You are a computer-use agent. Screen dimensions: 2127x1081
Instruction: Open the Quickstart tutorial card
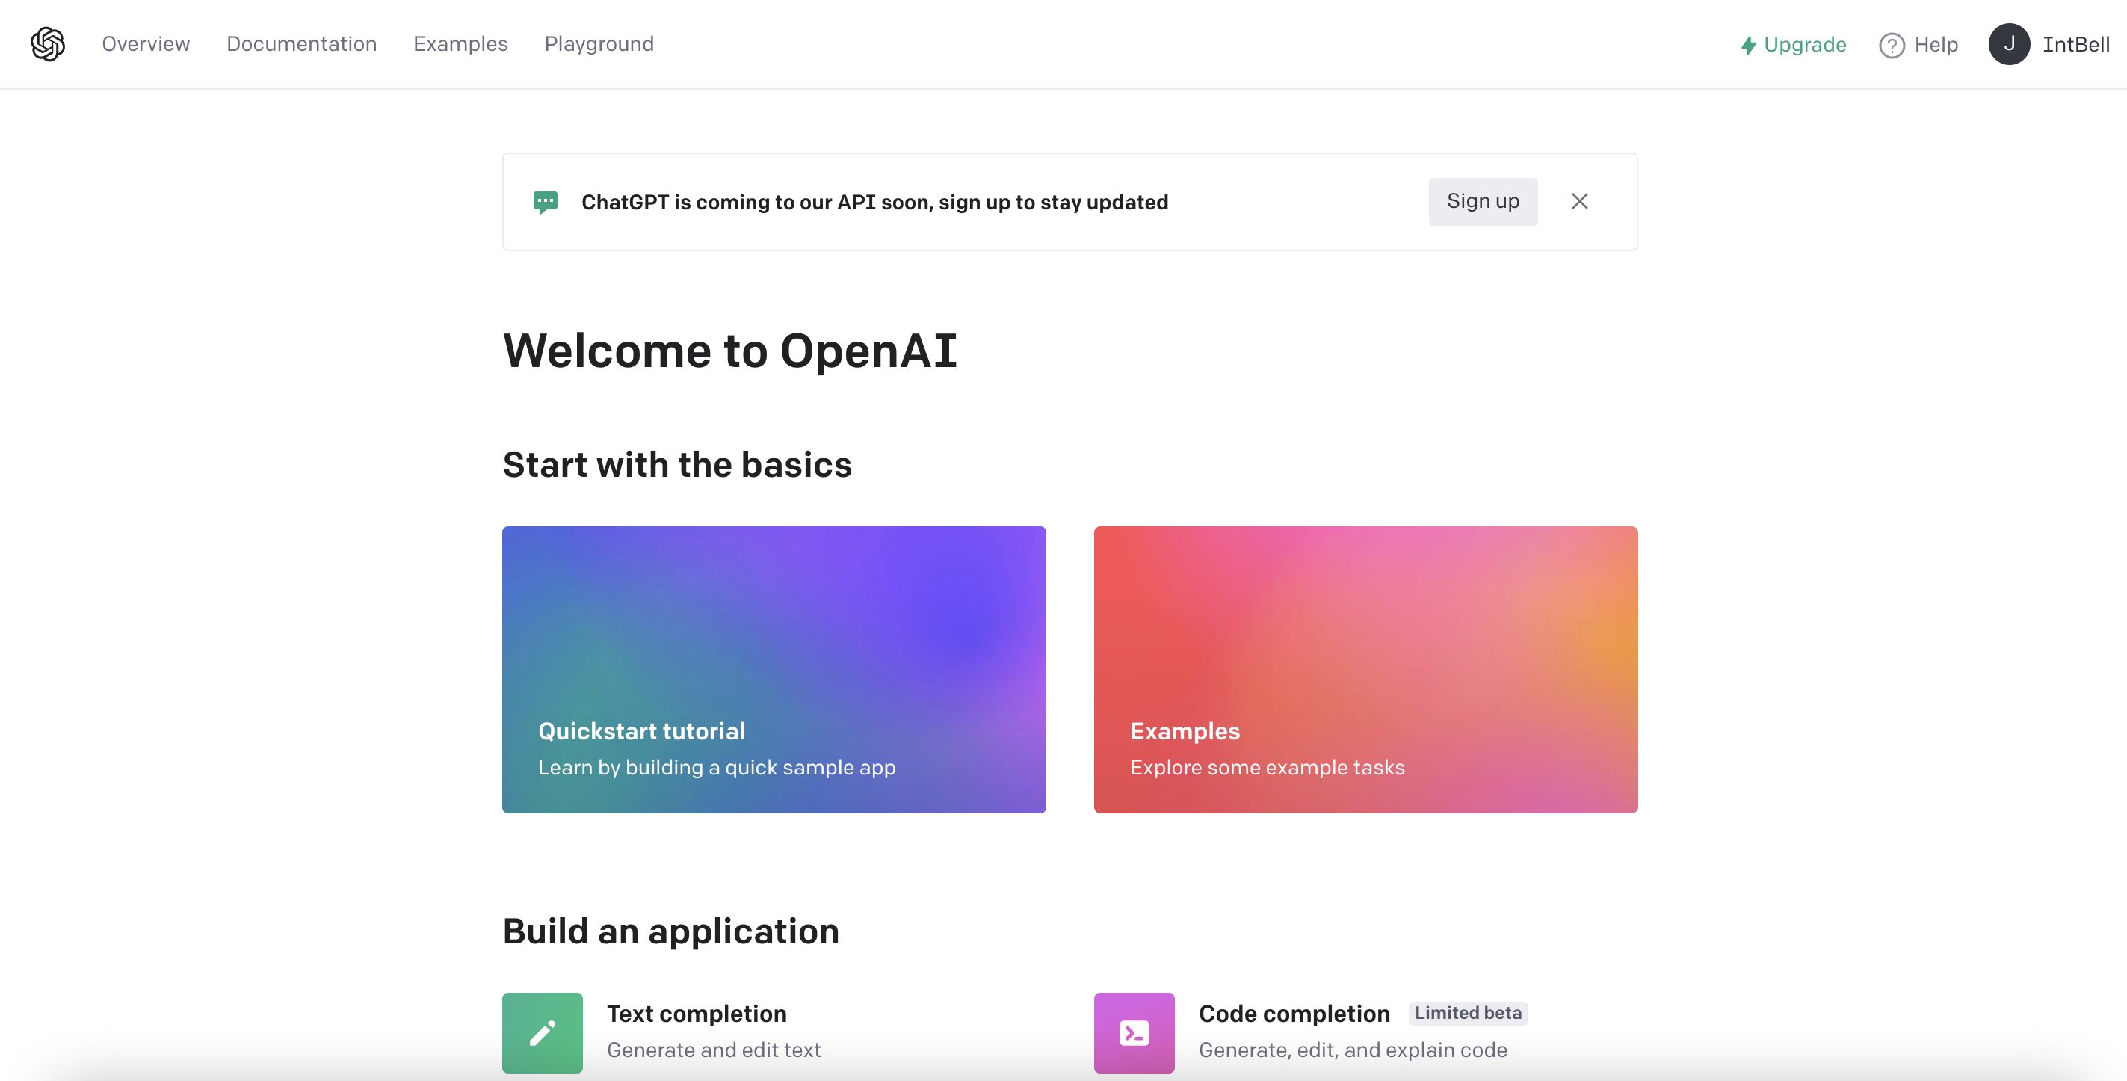pos(774,670)
